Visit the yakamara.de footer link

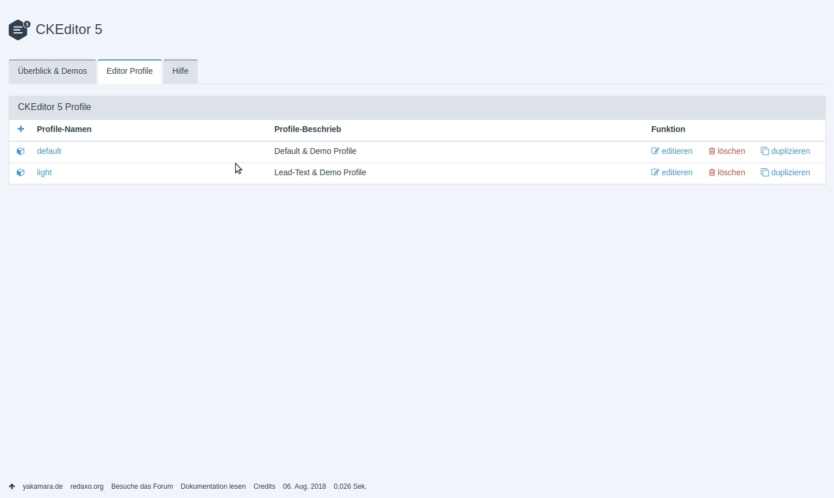[43, 486]
